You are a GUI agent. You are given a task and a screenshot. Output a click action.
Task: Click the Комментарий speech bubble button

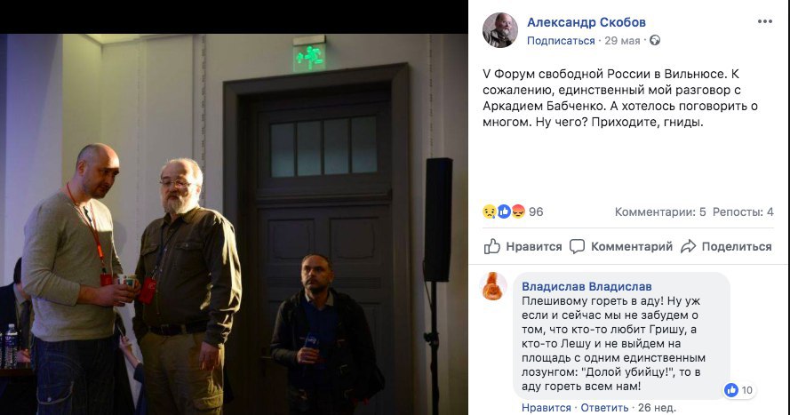pos(620,246)
